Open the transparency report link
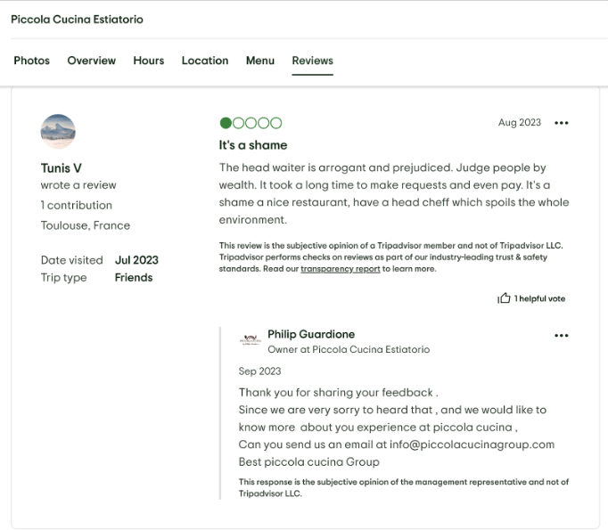 [340, 269]
